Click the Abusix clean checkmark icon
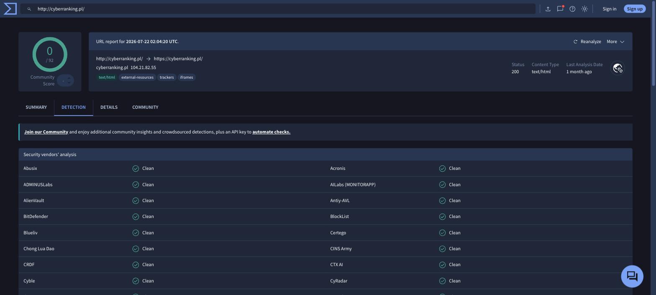The height and width of the screenshot is (295, 656). 136,169
